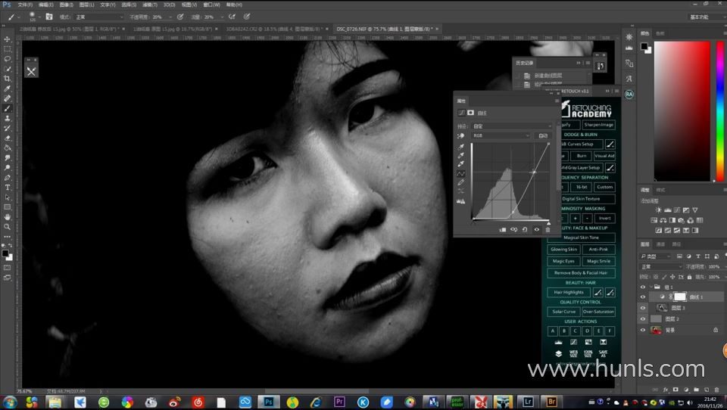Open Photoshop from the Windows taskbar

268,402
